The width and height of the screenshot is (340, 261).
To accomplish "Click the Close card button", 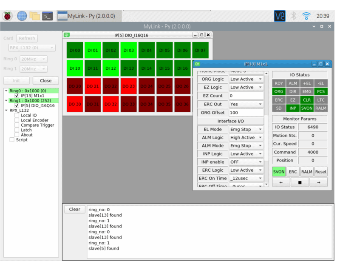I will 46,81.
